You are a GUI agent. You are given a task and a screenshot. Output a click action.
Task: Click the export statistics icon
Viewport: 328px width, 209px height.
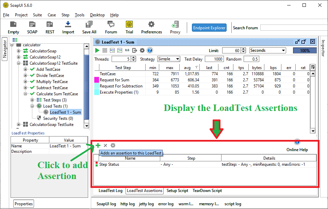point(135,50)
